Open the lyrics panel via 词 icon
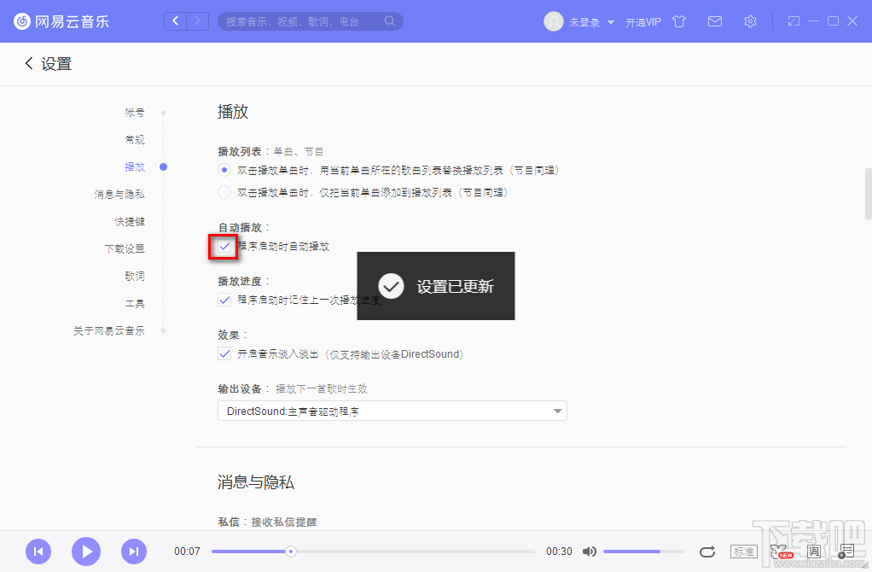872x572 pixels. tap(813, 552)
